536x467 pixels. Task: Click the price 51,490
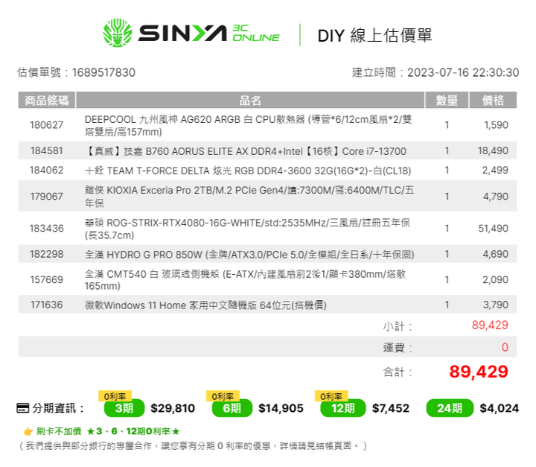[x=493, y=229]
